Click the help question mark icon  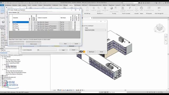tap(159, 3)
